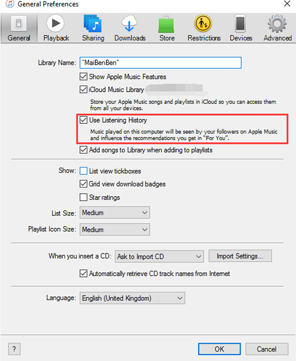Open the Language dropdown

[132, 298]
